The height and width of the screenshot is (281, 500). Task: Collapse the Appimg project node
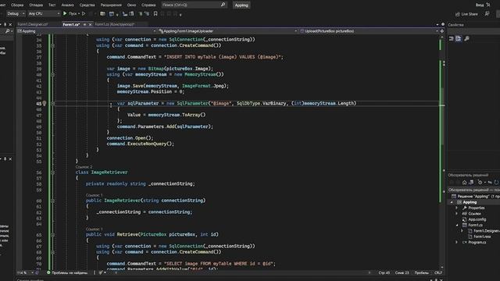pos(452,202)
